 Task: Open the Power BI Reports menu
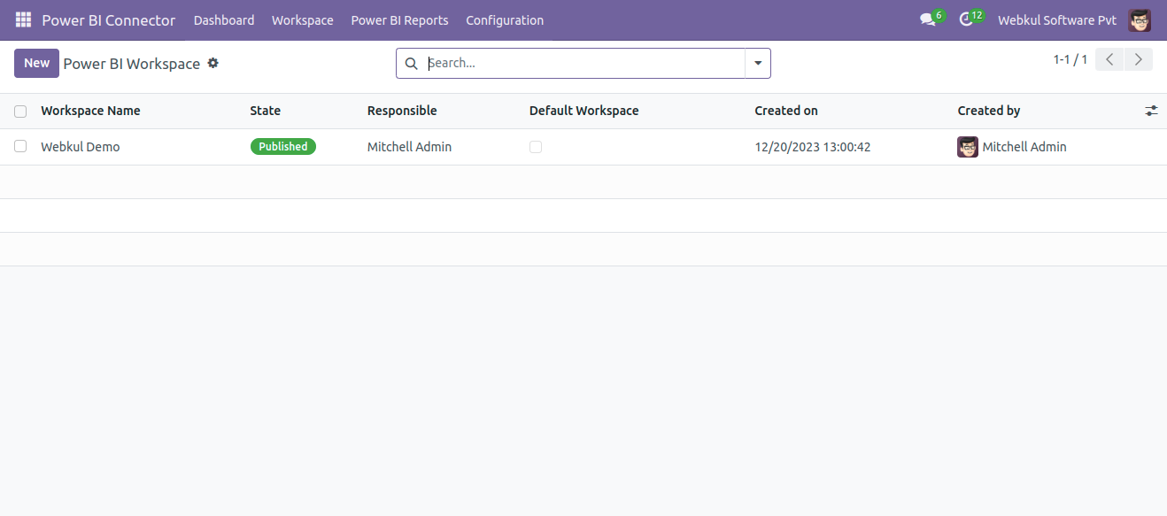coord(399,19)
